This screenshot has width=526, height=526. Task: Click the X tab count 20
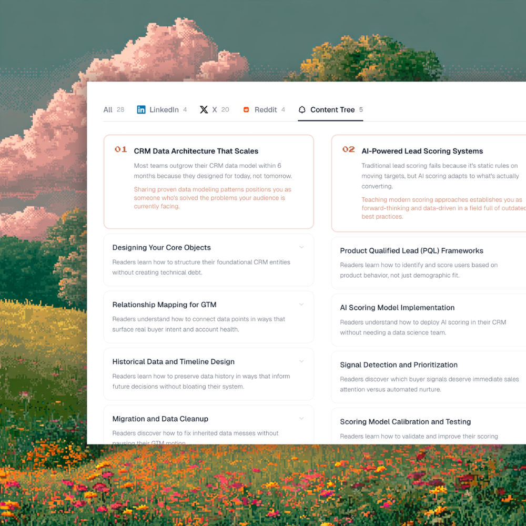(225, 110)
